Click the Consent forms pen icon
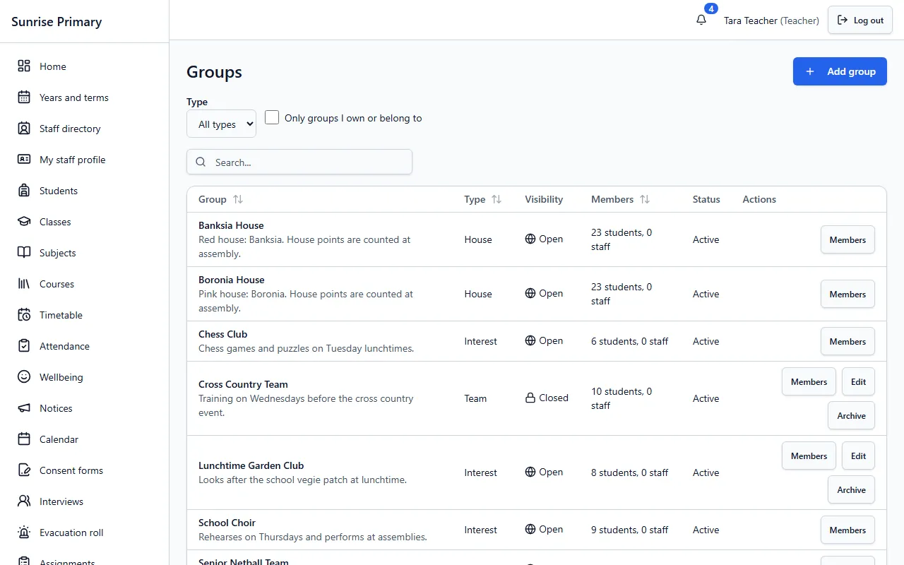This screenshot has height=565, width=904. [24, 470]
